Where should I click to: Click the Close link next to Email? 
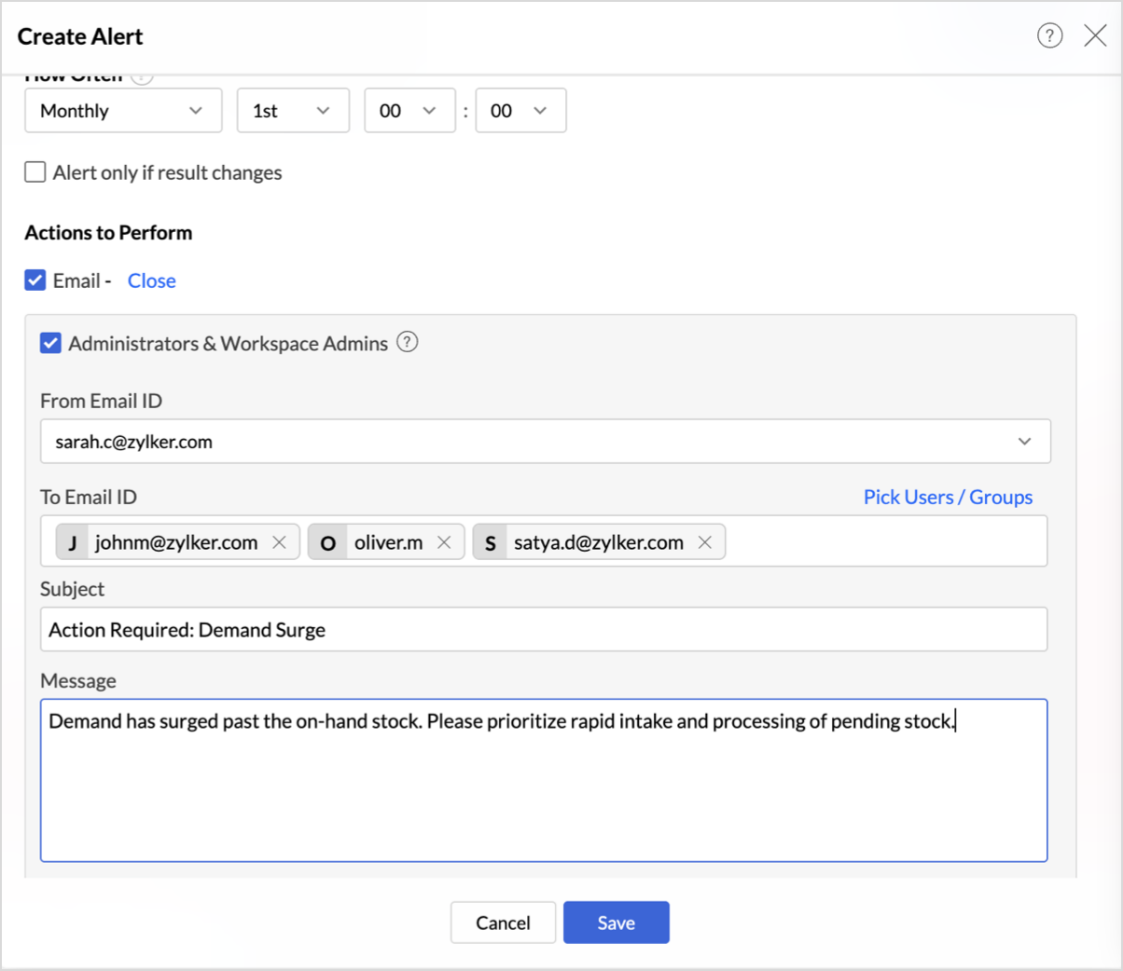pos(151,280)
